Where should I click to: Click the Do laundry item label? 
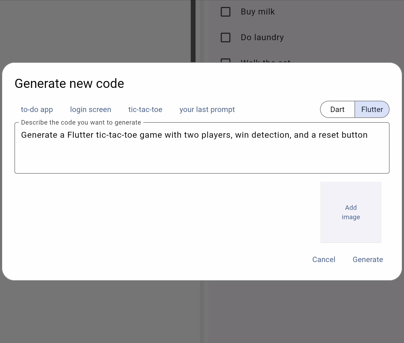click(x=262, y=38)
